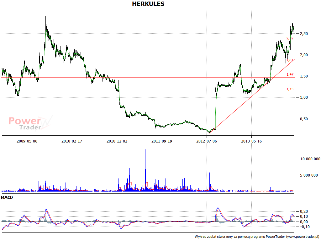The height and width of the screenshot is (240, 321).
Task: Select the 1,81 level label
Action: 290,60
